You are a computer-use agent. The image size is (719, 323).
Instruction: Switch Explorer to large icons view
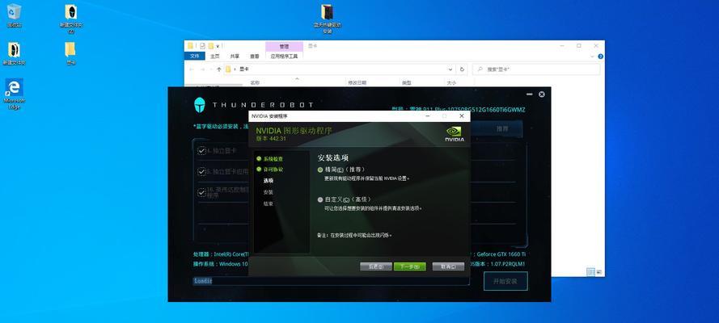[598, 272]
